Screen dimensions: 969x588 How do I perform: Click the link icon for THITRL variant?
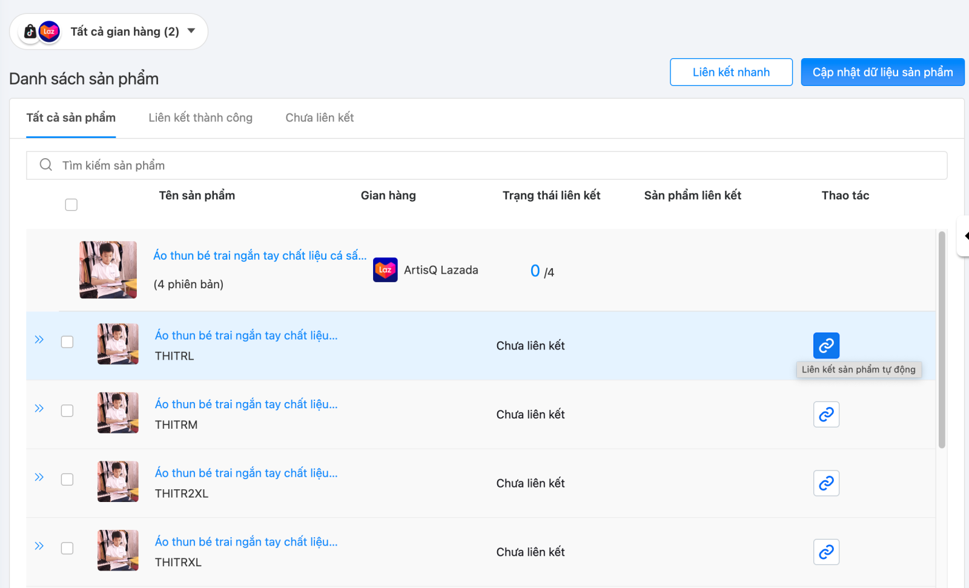pos(826,346)
